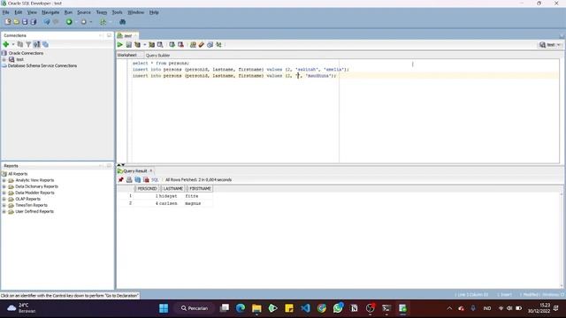Open the File menu
The image size is (566, 318).
pyautogui.click(x=6, y=12)
